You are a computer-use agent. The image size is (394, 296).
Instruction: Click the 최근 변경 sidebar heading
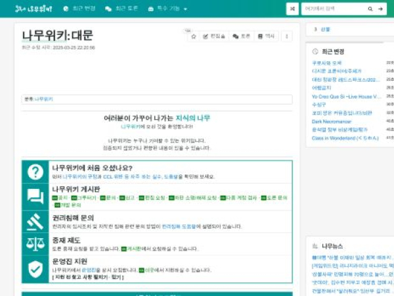tap(333, 51)
